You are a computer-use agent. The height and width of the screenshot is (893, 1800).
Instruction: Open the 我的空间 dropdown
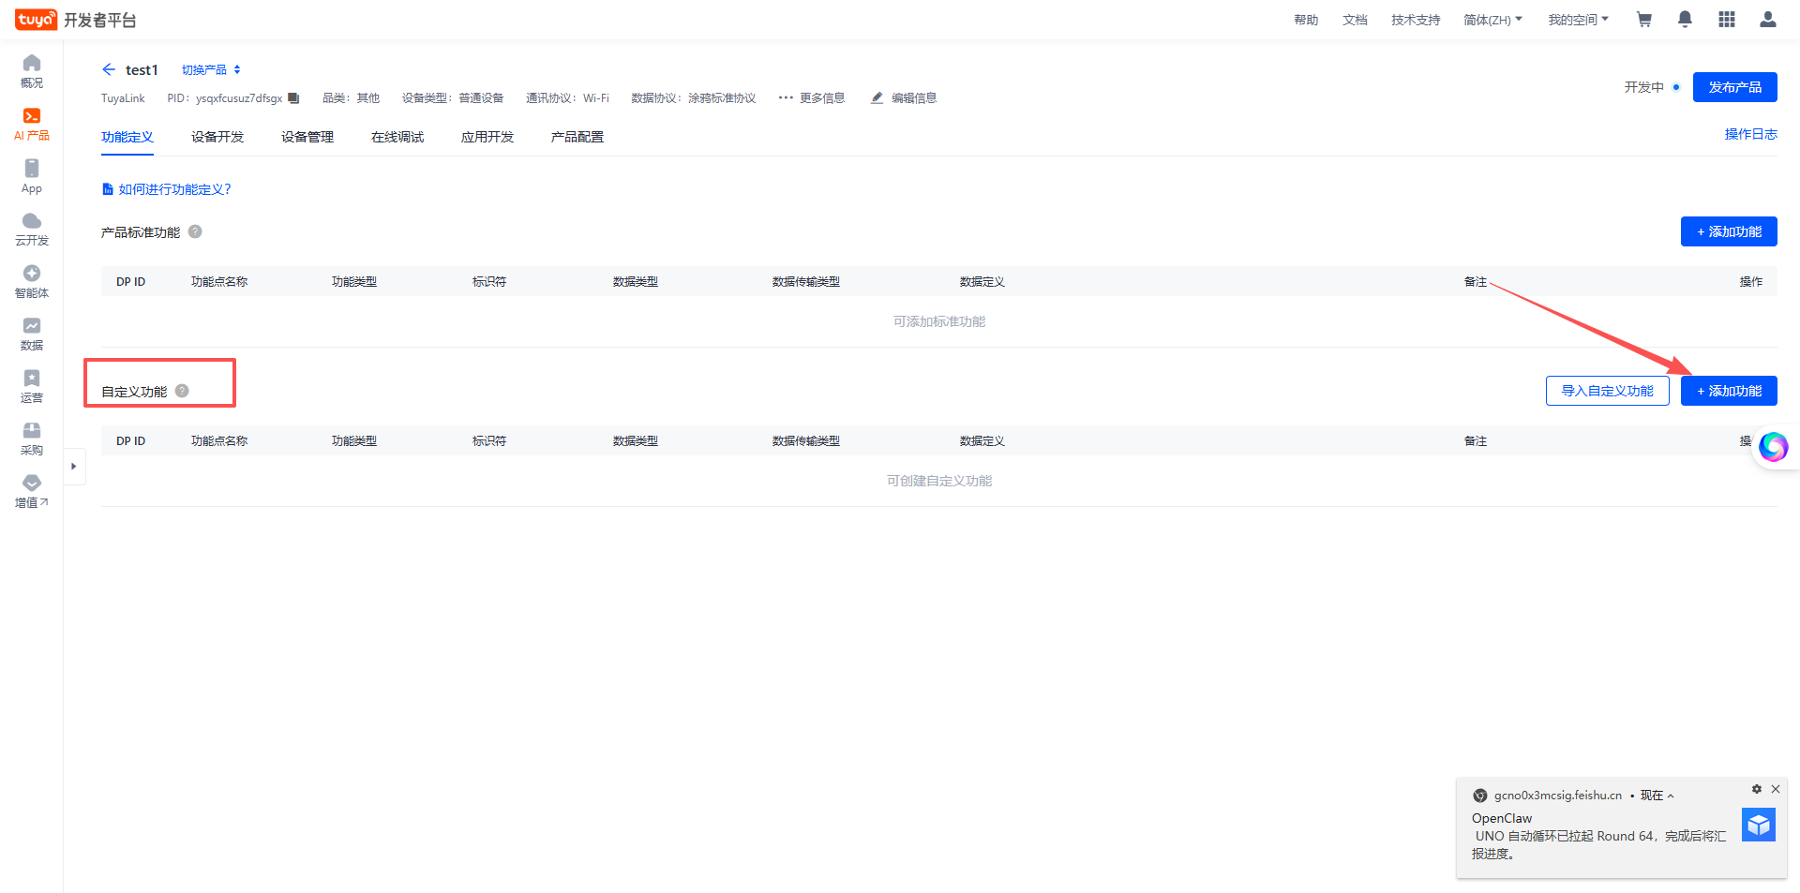tap(1578, 20)
